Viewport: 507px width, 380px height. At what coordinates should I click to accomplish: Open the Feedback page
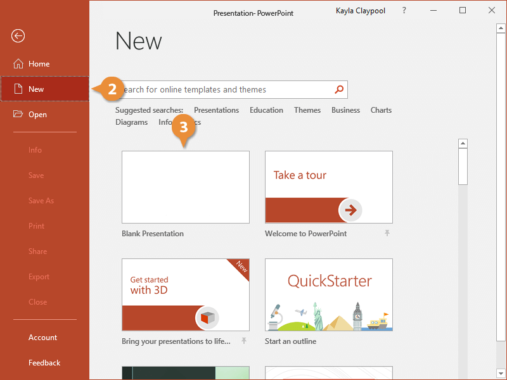(44, 363)
